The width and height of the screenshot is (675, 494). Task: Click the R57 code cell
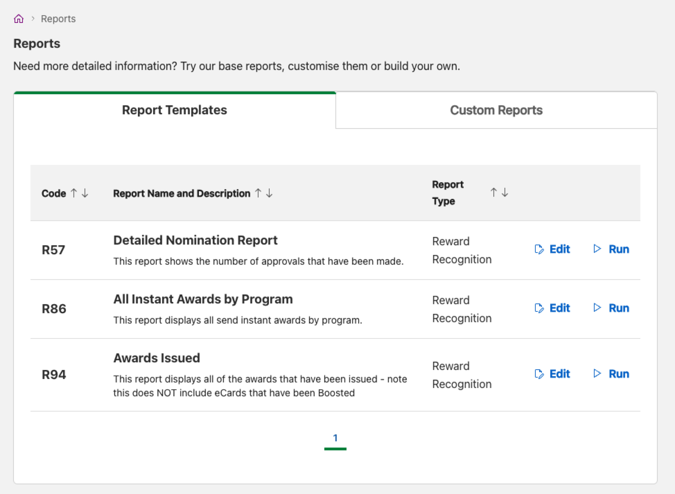point(53,250)
